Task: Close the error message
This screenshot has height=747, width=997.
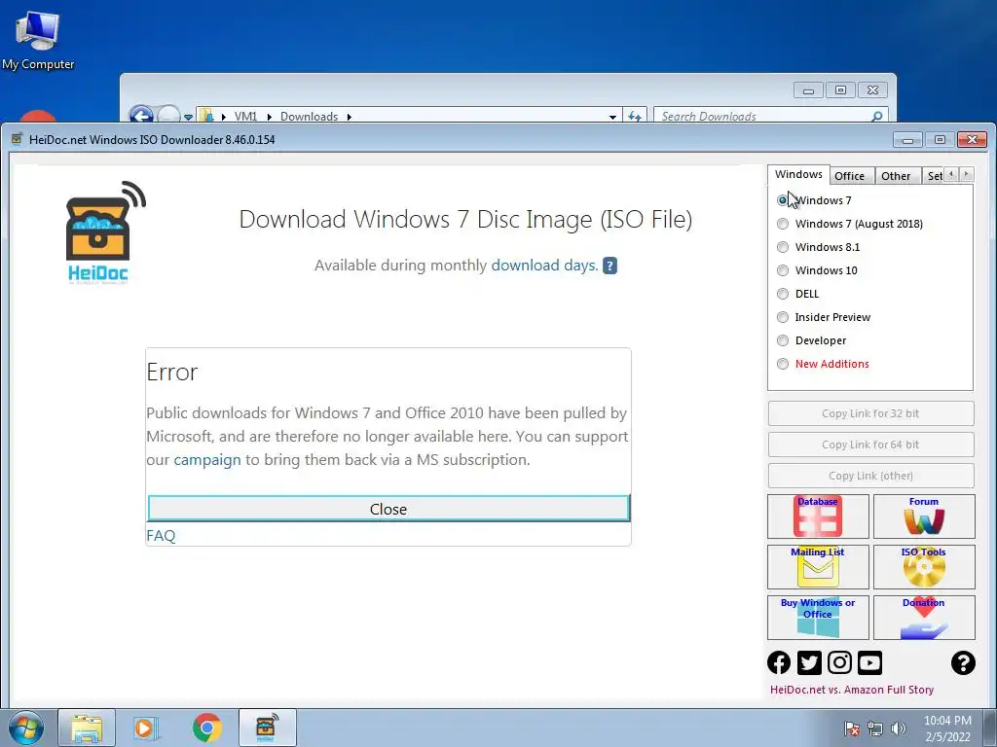Action: 388,509
